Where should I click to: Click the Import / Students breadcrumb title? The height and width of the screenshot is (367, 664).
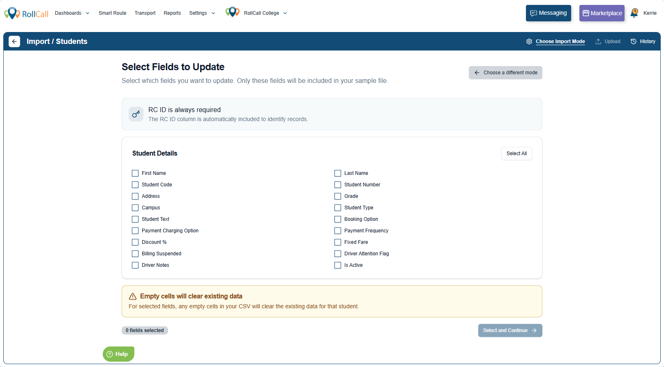[x=57, y=41]
